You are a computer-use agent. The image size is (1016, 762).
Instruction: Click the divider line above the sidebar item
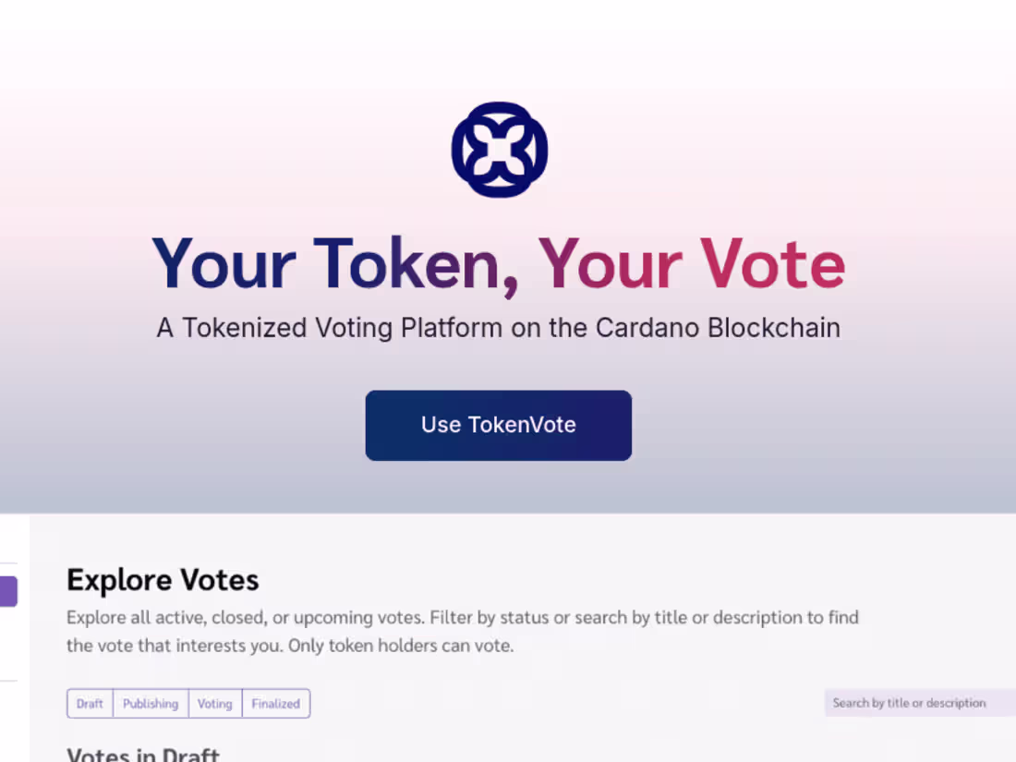pyautogui.click(x=8, y=562)
